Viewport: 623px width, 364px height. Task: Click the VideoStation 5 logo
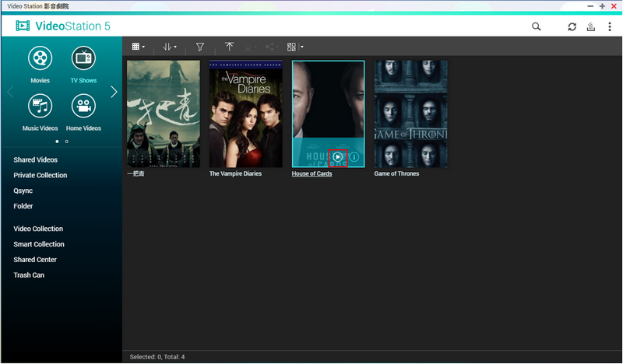click(x=63, y=26)
